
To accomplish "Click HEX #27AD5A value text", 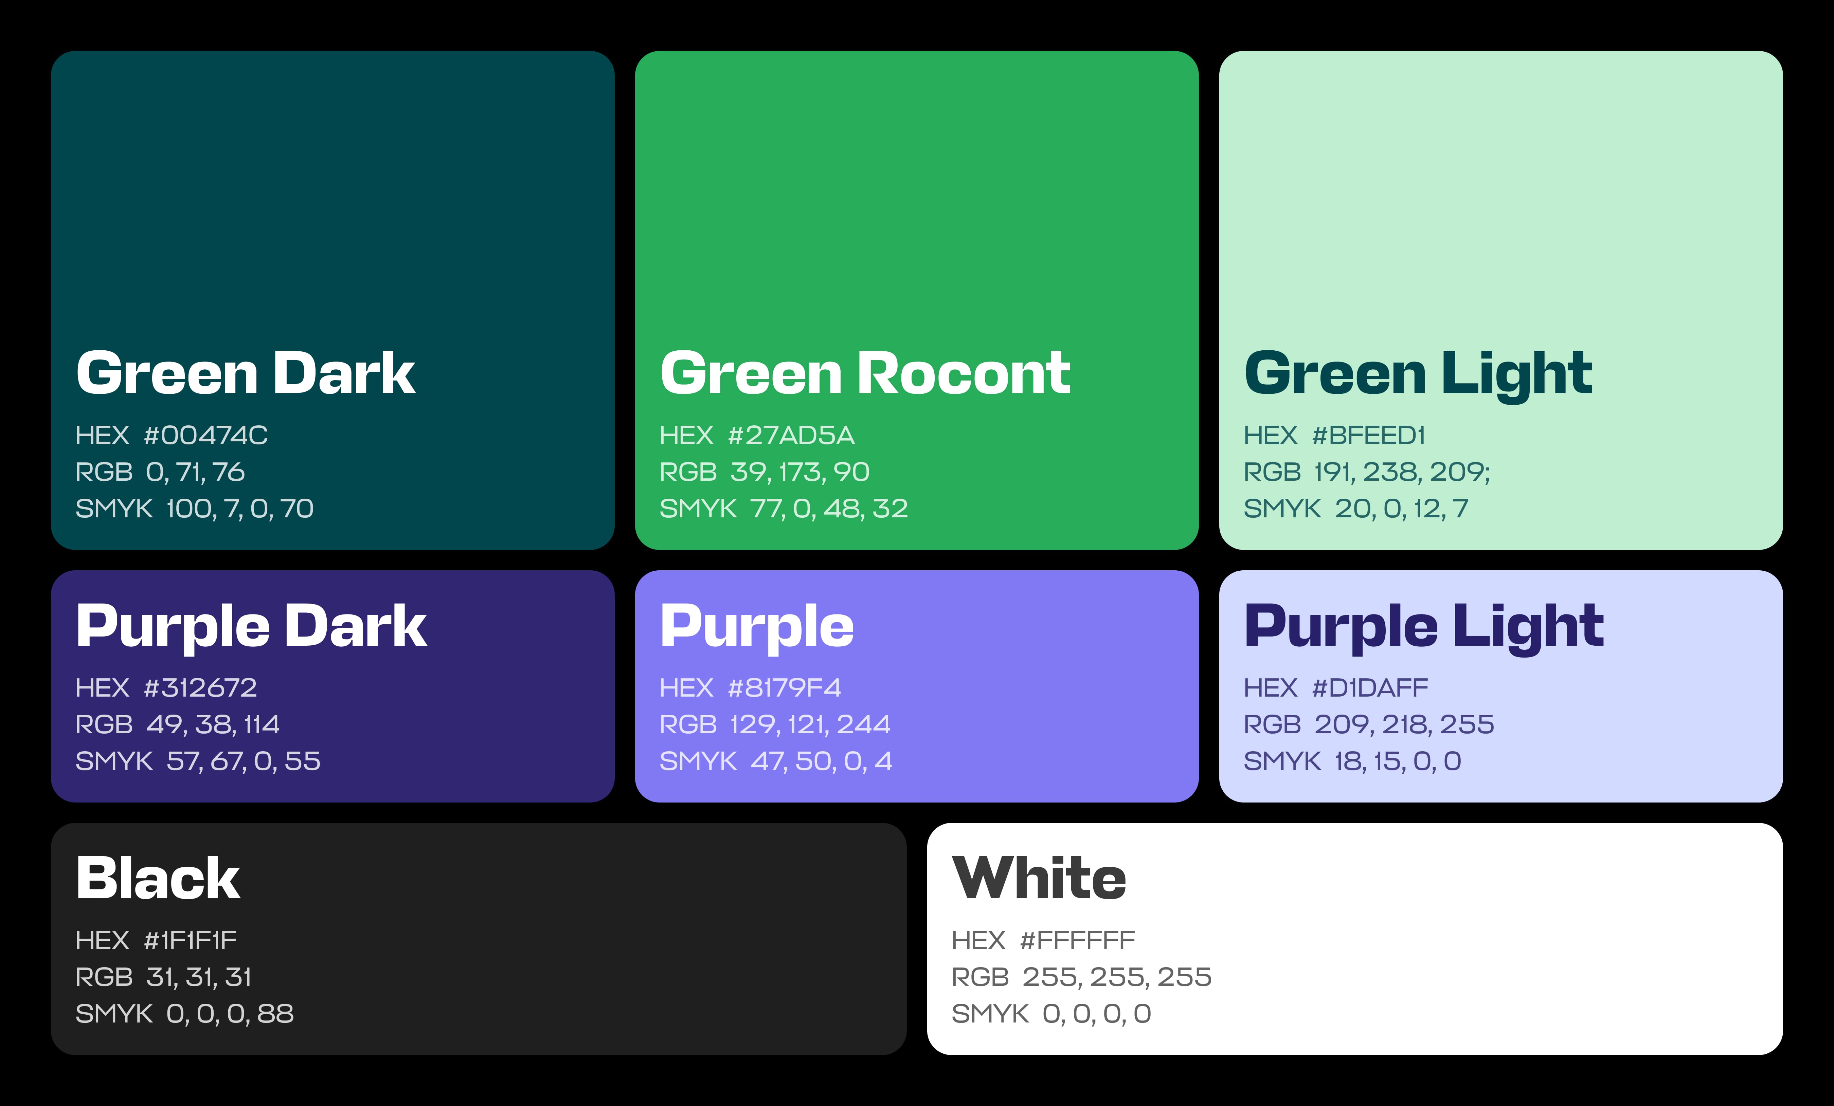I will tap(756, 435).
